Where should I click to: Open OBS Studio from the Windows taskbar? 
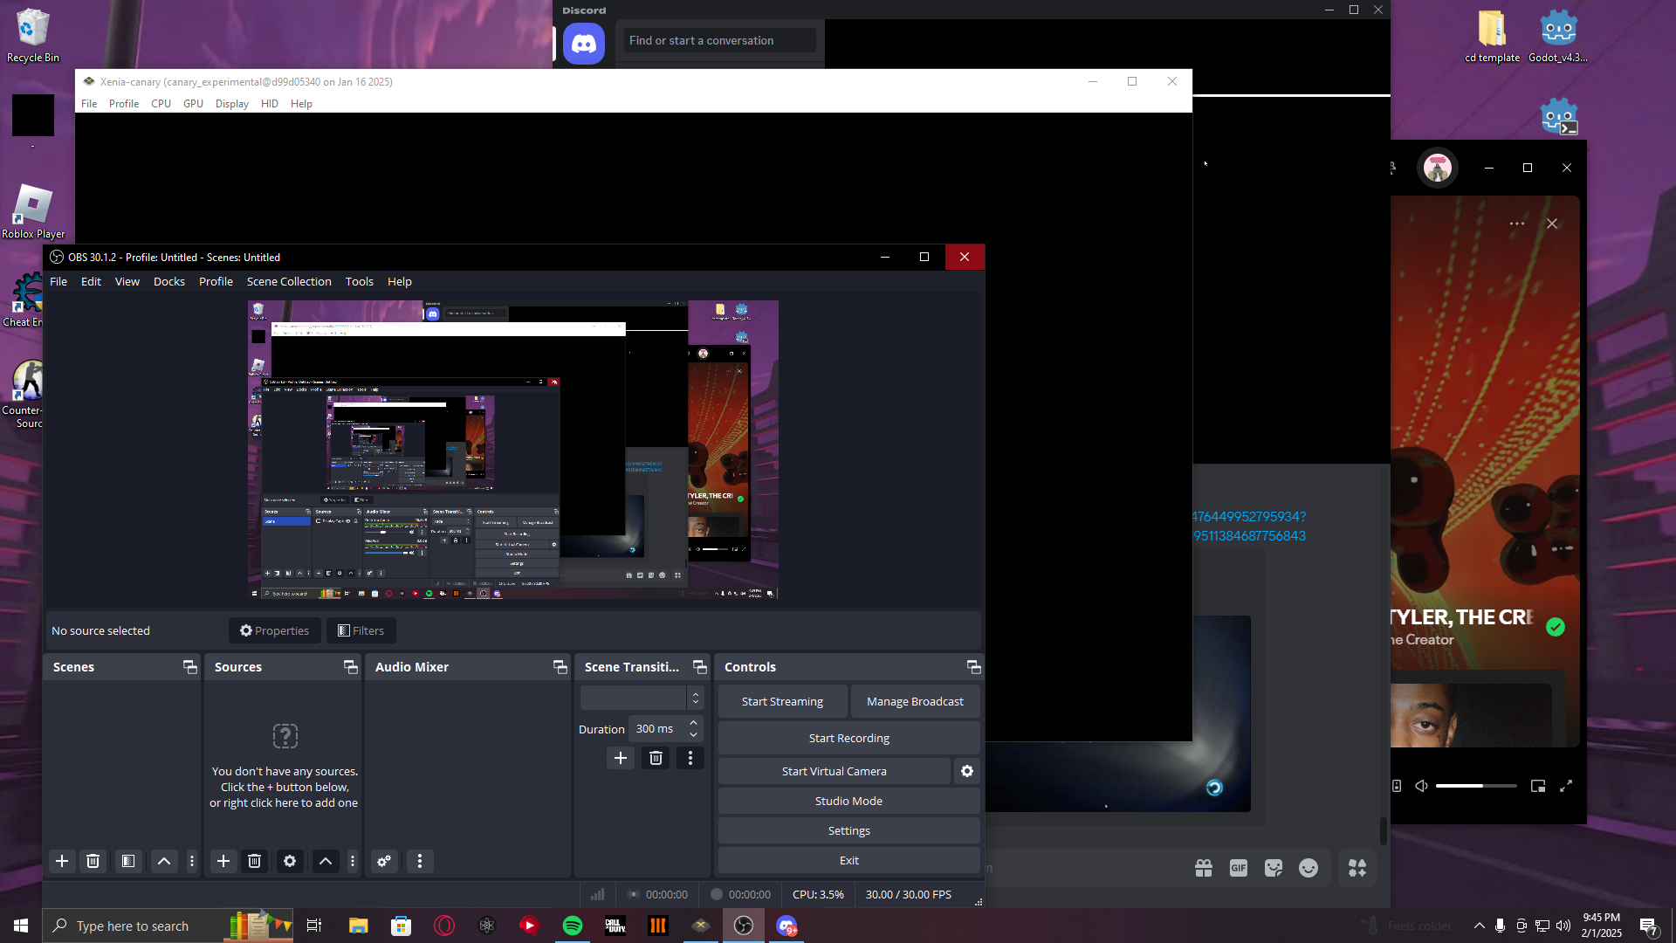click(x=744, y=926)
